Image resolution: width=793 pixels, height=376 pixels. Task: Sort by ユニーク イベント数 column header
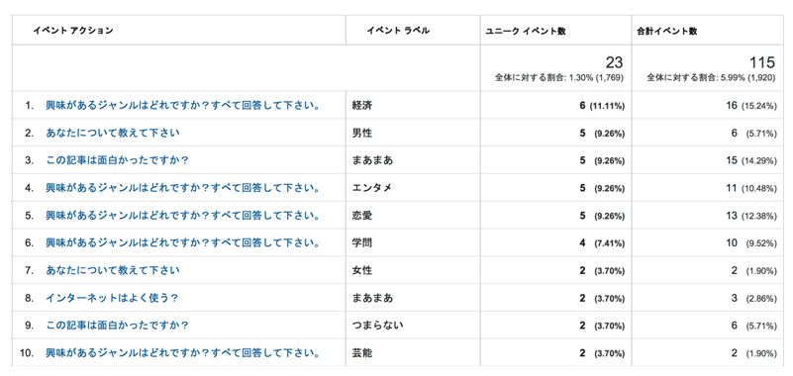click(525, 31)
